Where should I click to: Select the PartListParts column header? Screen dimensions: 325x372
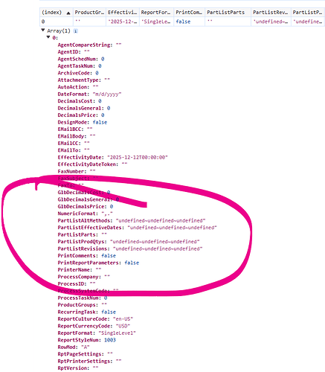pyautogui.click(x=228, y=13)
